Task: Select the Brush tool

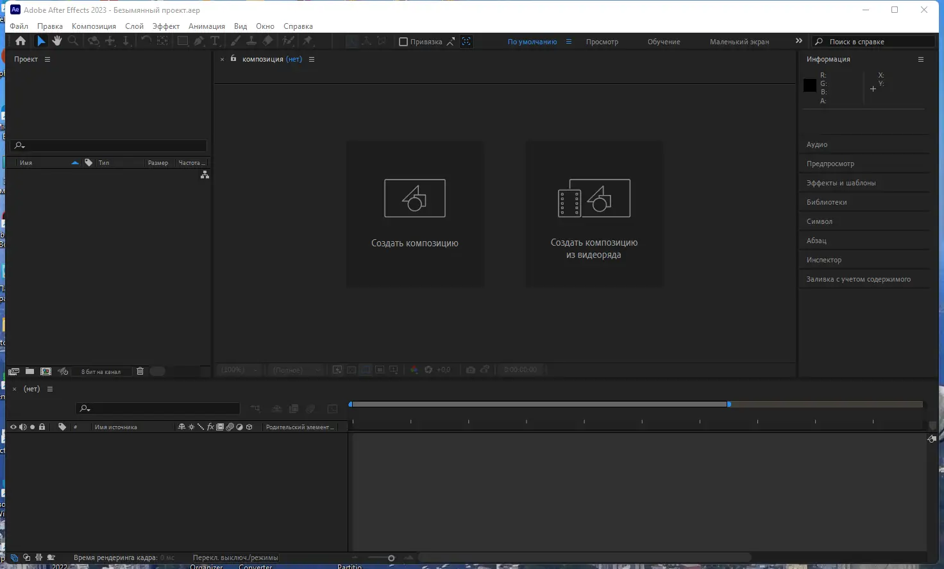Action: click(x=235, y=40)
